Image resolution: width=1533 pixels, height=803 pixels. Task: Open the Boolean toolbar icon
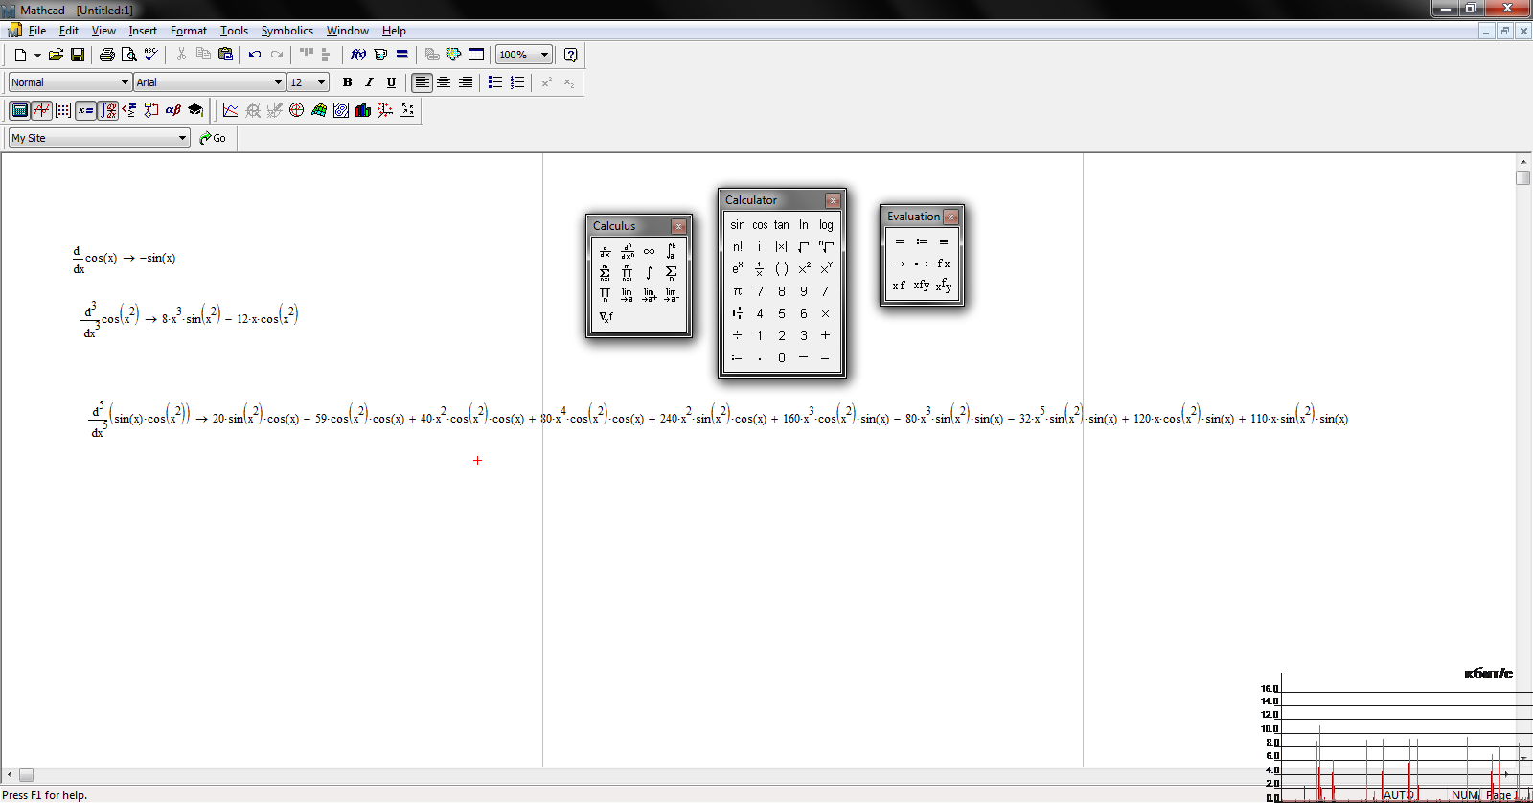(129, 110)
